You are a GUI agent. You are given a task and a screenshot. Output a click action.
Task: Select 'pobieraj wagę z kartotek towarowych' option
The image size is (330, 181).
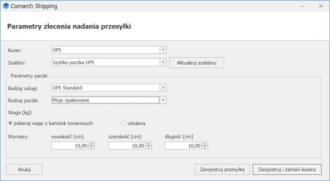pyautogui.click(x=10, y=123)
